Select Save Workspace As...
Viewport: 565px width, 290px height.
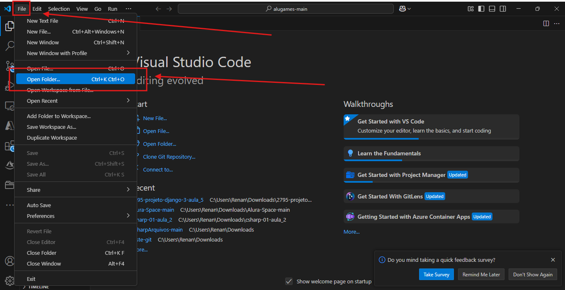75,127
